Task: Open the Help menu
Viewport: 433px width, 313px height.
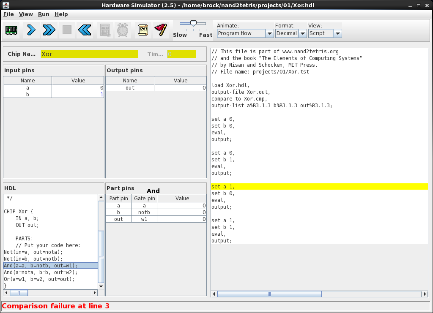Action: point(61,14)
